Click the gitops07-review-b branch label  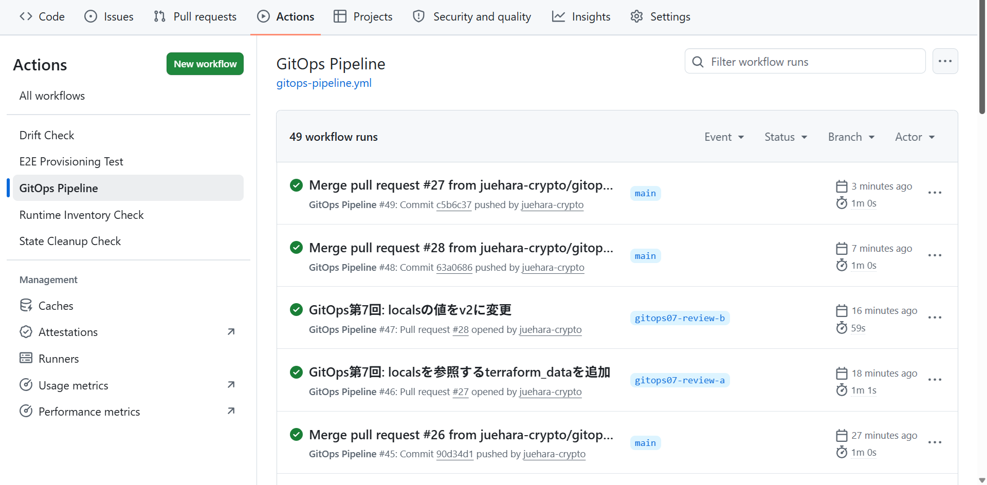(x=680, y=318)
